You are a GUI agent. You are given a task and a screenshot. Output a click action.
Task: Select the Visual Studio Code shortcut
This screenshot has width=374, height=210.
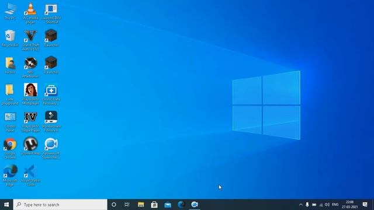coord(30,176)
